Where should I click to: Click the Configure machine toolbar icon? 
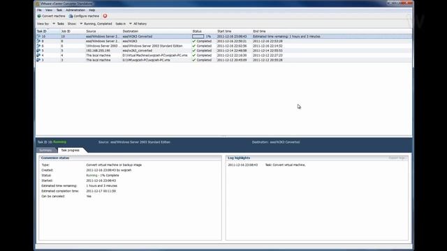click(x=71, y=16)
